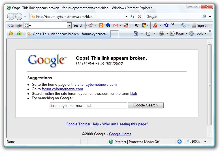This screenshot has width=220, height=152.
Task: Click 'Why am I seeing this page?' link
Action: (125, 124)
